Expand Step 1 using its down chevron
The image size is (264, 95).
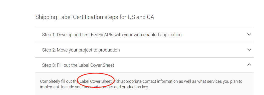click(x=249, y=34)
